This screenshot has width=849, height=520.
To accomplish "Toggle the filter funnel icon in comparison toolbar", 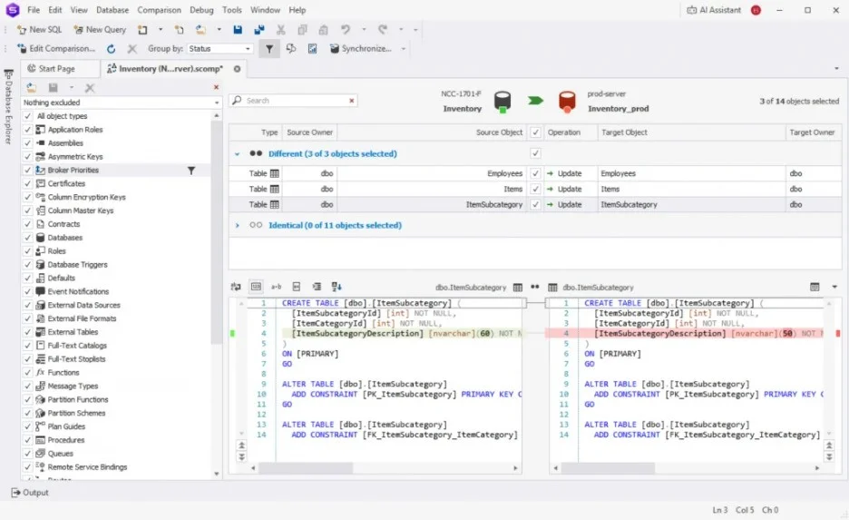I will click(x=269, y=49).
